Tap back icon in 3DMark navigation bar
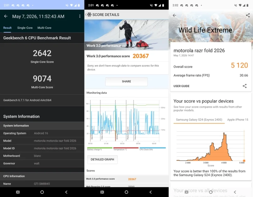This screenshot has width=253, height=197. tap(235, 192)
